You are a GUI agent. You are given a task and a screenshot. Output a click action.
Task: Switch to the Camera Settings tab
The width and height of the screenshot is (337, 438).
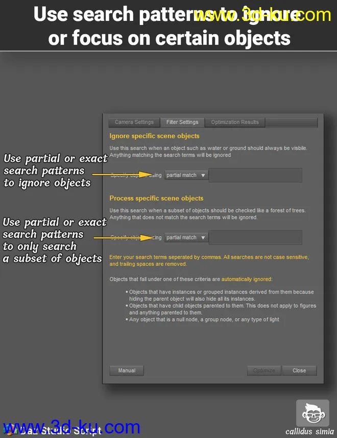(134, 123)
